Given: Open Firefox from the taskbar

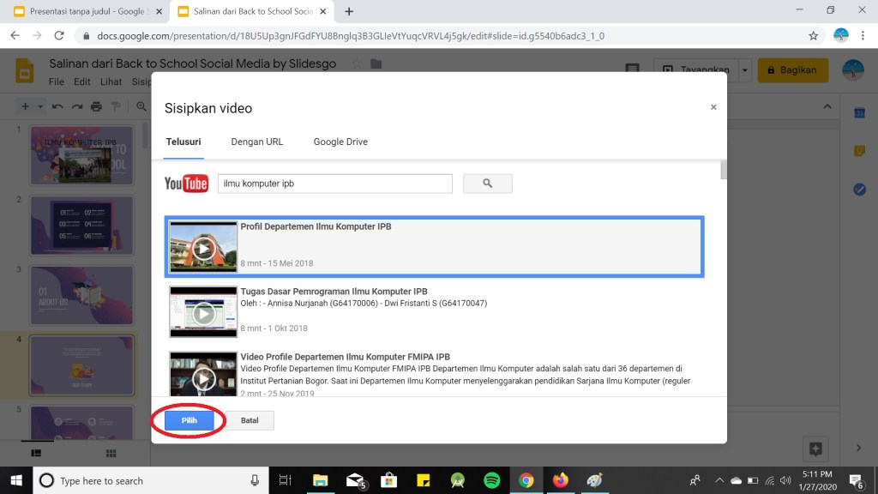Looking at the screenshot, I should tap(560, 480).
